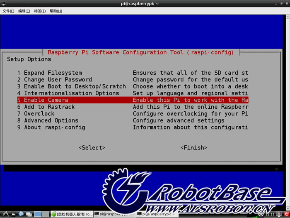
Task: Select option 7 Overclock
Action: [x=36, y=114]
